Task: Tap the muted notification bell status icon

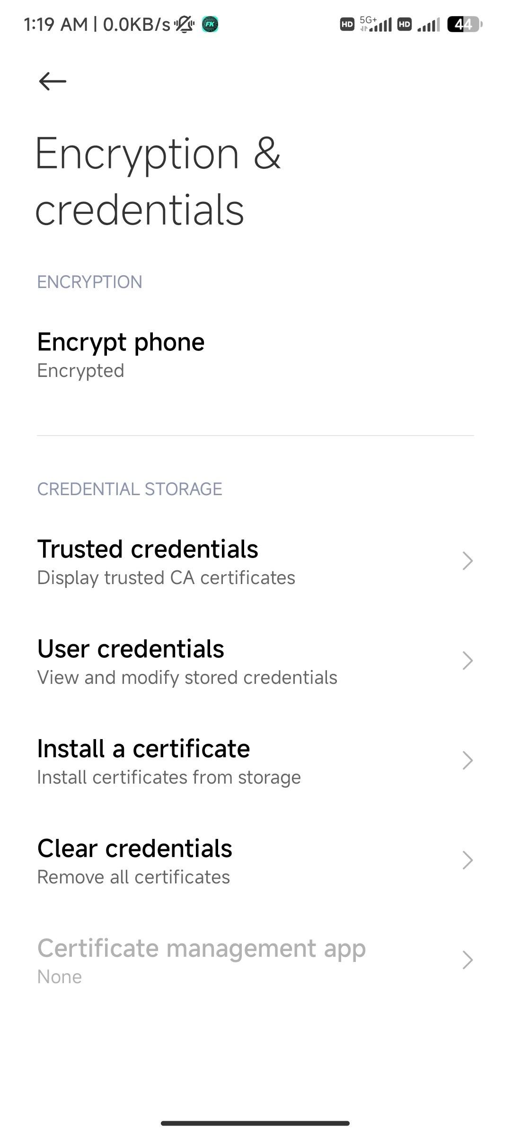Action: (x=184, y=24)
